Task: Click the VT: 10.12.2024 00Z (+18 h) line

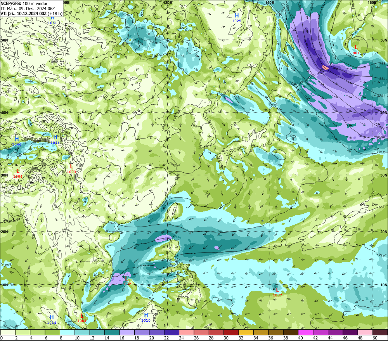Action: coord(31,14)
